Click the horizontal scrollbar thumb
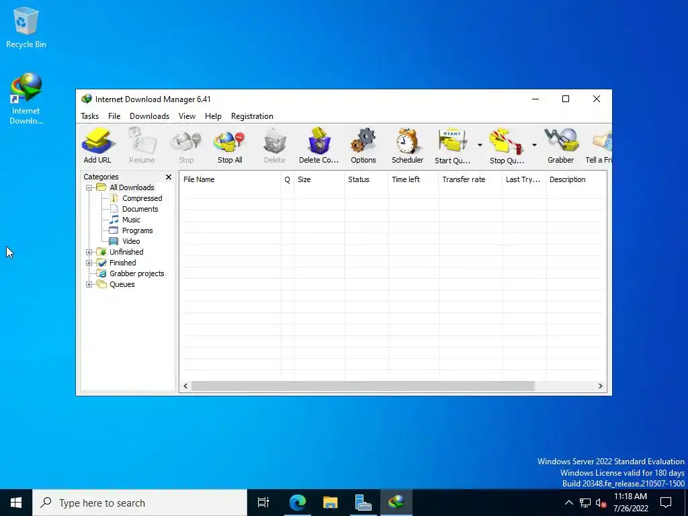 363,386
